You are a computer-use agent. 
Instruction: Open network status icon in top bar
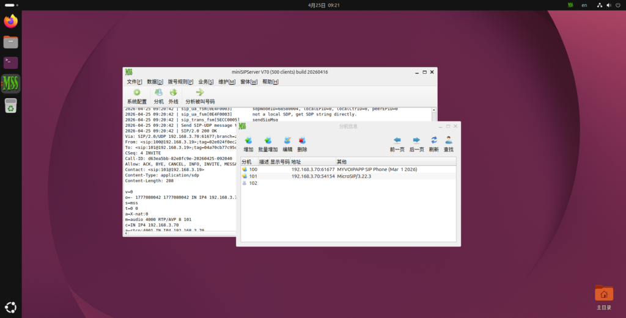tap(599, 5)
